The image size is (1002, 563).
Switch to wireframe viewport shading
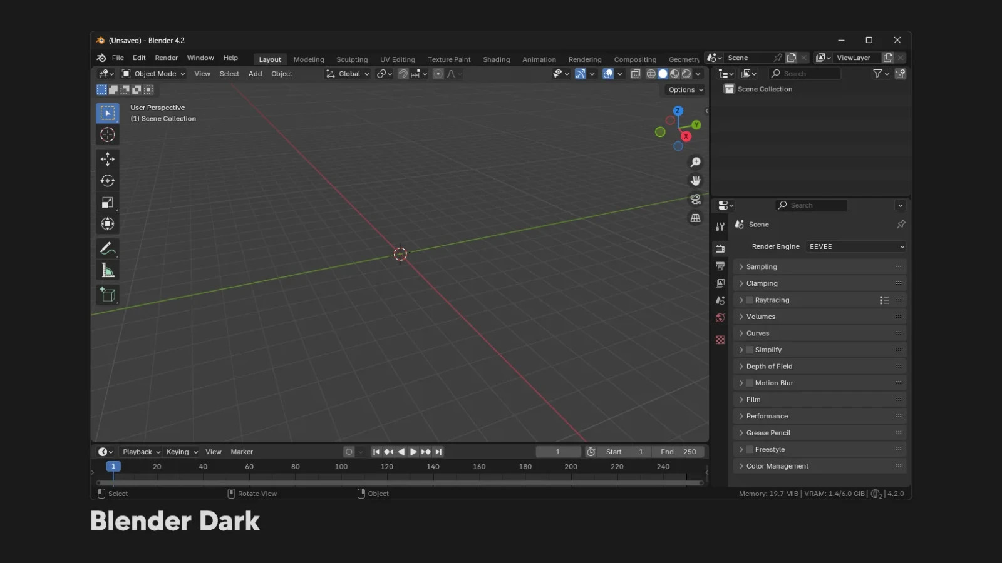pyautogui.click(x=651, y=74)
